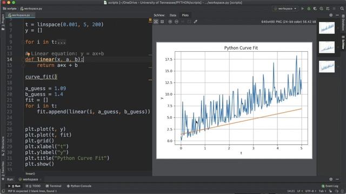Screen dimensions: 346x194
Task: Start debugging with the green bug icon
Action: (309, 9)
